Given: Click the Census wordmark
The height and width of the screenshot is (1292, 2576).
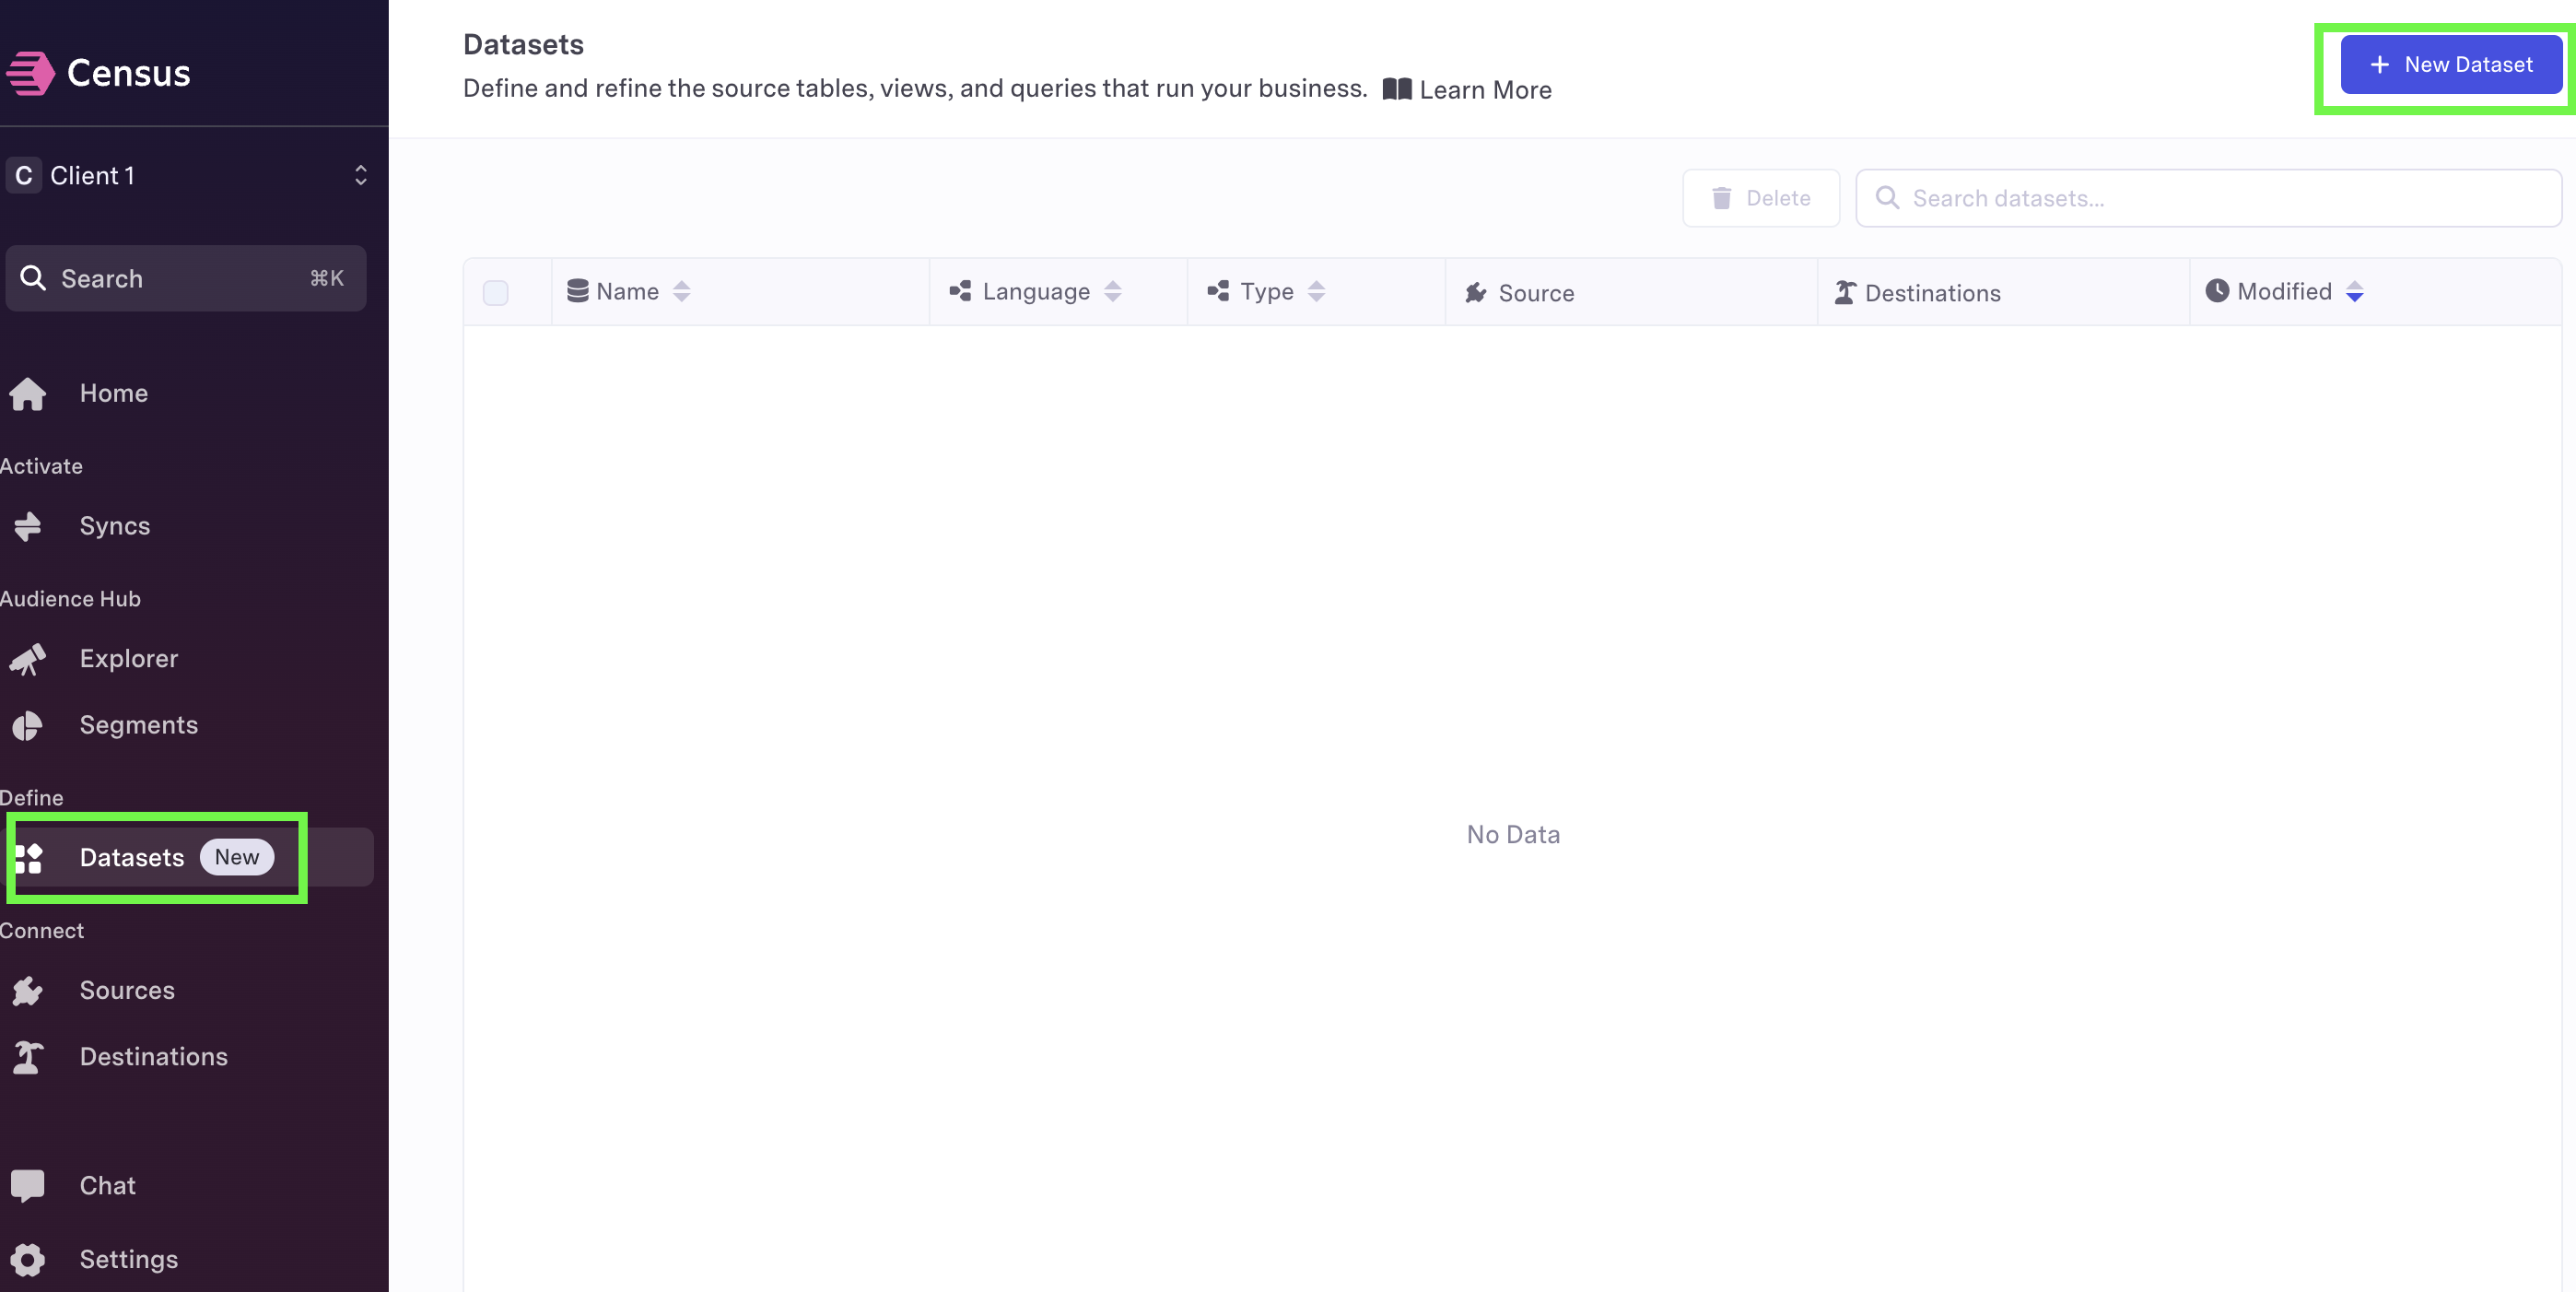Looking at the screenshot, I should (x=128, y=73).
